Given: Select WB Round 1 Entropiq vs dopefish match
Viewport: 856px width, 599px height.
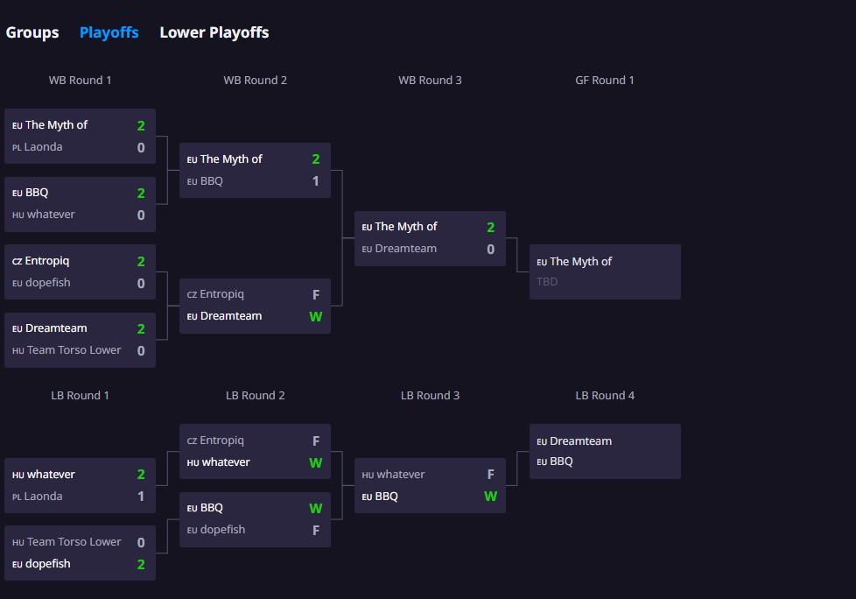Looking at the screenshot, I should point(80,271).
